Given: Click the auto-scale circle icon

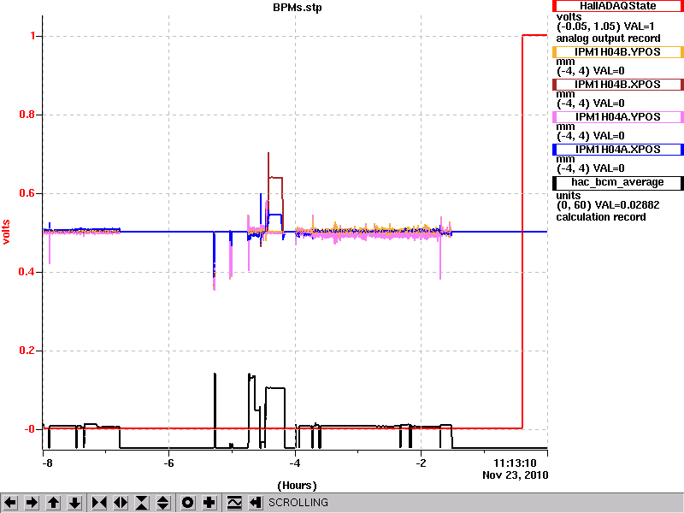Looking at the screenshot, I should (187, 503).
